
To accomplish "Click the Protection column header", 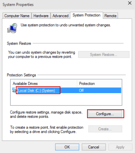I will click(x=99, y=84).
